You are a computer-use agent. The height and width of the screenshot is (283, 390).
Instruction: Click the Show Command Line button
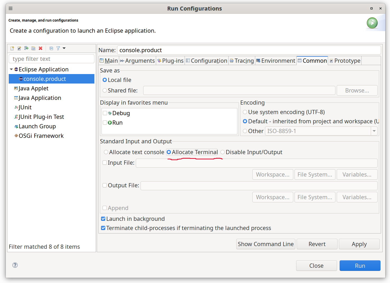coord(266,244)
